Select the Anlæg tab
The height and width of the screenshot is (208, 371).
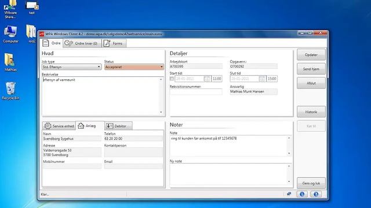pyautogui.click(x=90, y=126)
